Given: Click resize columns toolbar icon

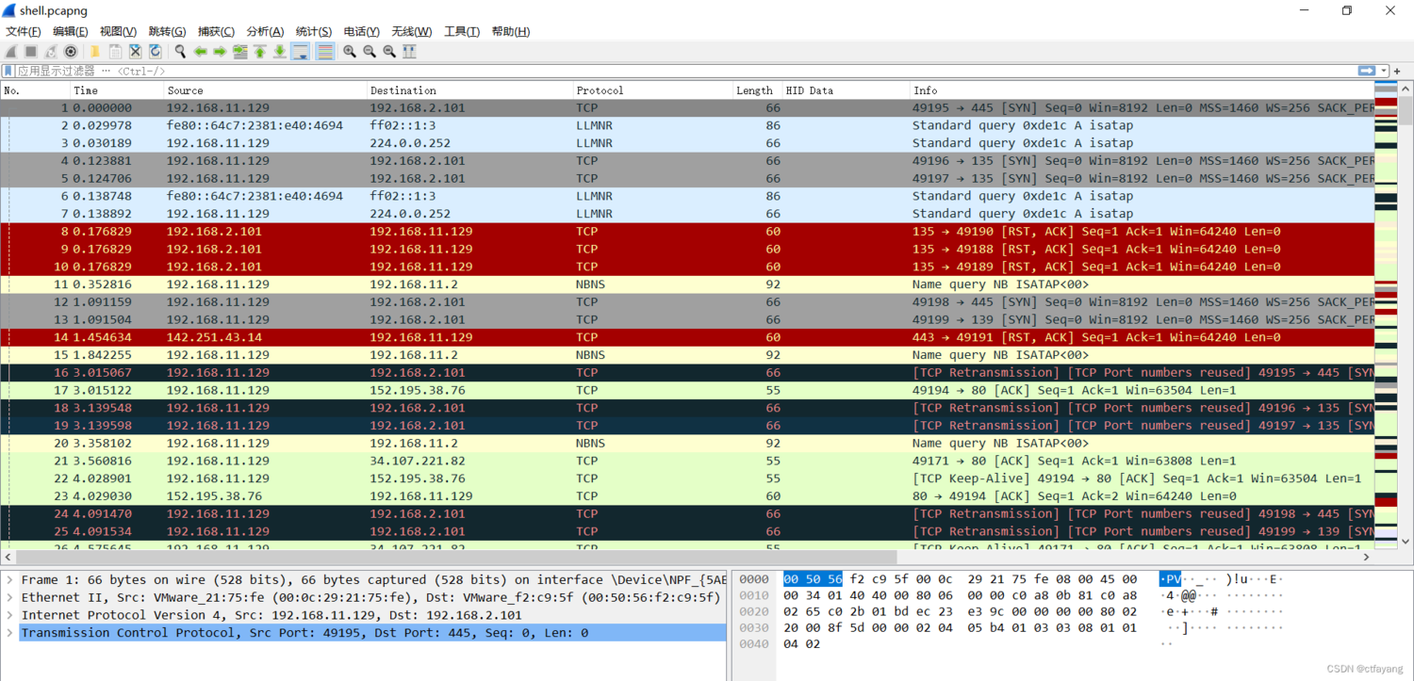Looking at the screenshot, I should pyautogui.click(x=409, y=52).
